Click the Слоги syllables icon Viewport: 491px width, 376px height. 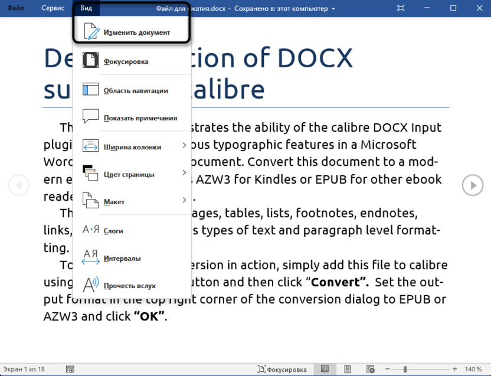[x=90, y=230]
